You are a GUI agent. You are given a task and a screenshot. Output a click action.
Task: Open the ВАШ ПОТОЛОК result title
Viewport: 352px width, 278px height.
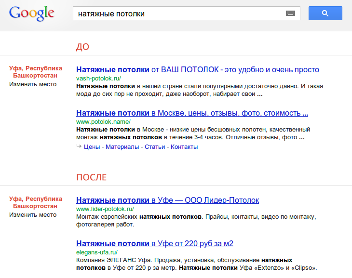pos(198,69)
